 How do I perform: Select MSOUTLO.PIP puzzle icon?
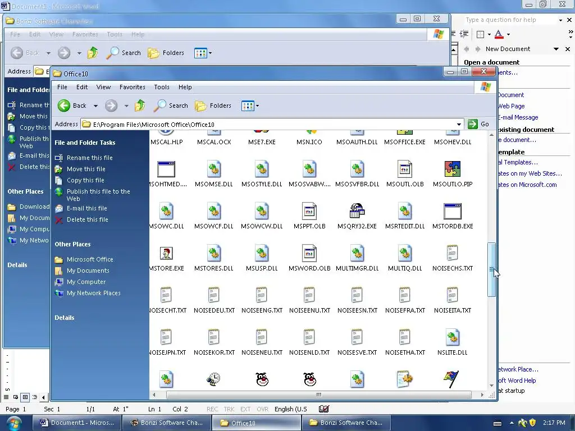coord(453,169)
